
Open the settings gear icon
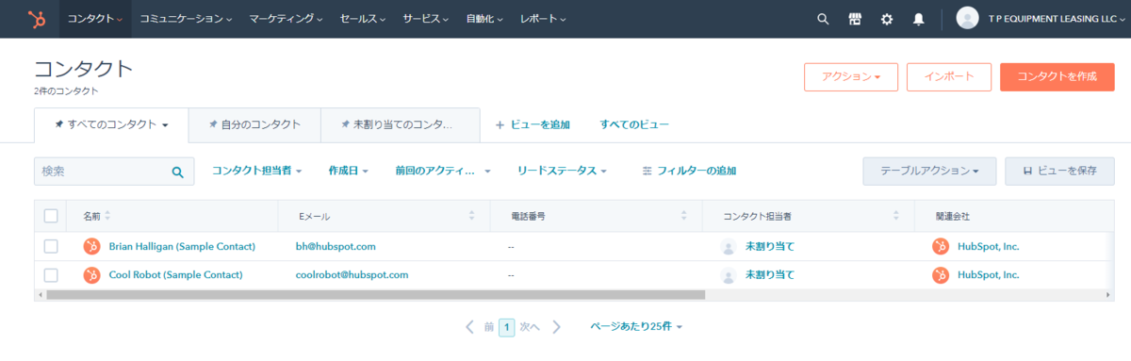[886, 19]
